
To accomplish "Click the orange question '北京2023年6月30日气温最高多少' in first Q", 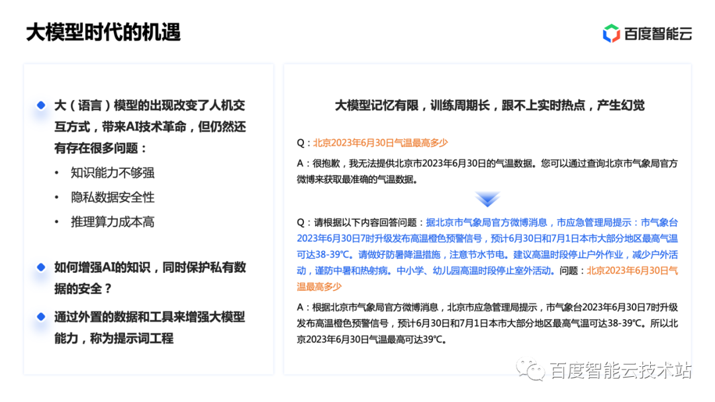I will point(380,143).
